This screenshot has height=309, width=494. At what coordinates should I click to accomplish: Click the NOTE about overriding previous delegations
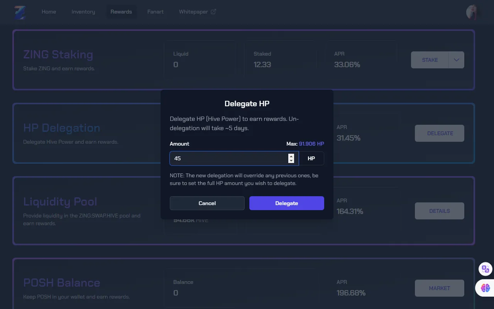[x=244, y=179]
